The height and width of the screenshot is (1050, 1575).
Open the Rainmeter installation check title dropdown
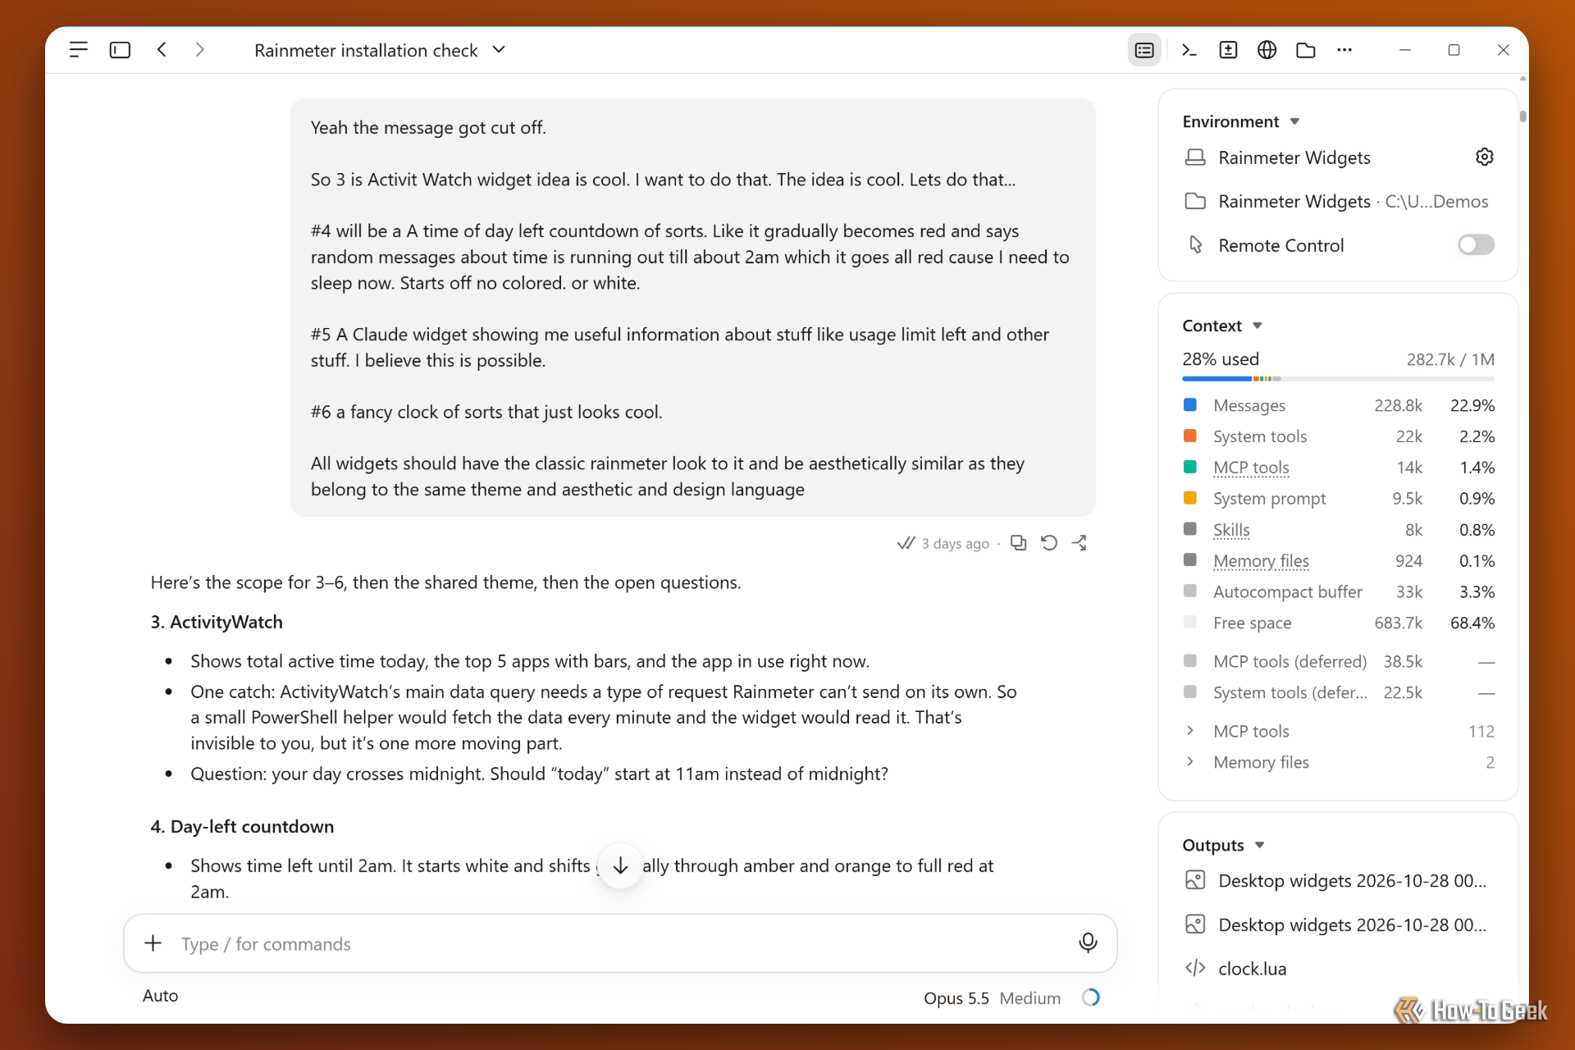[380, 50]
